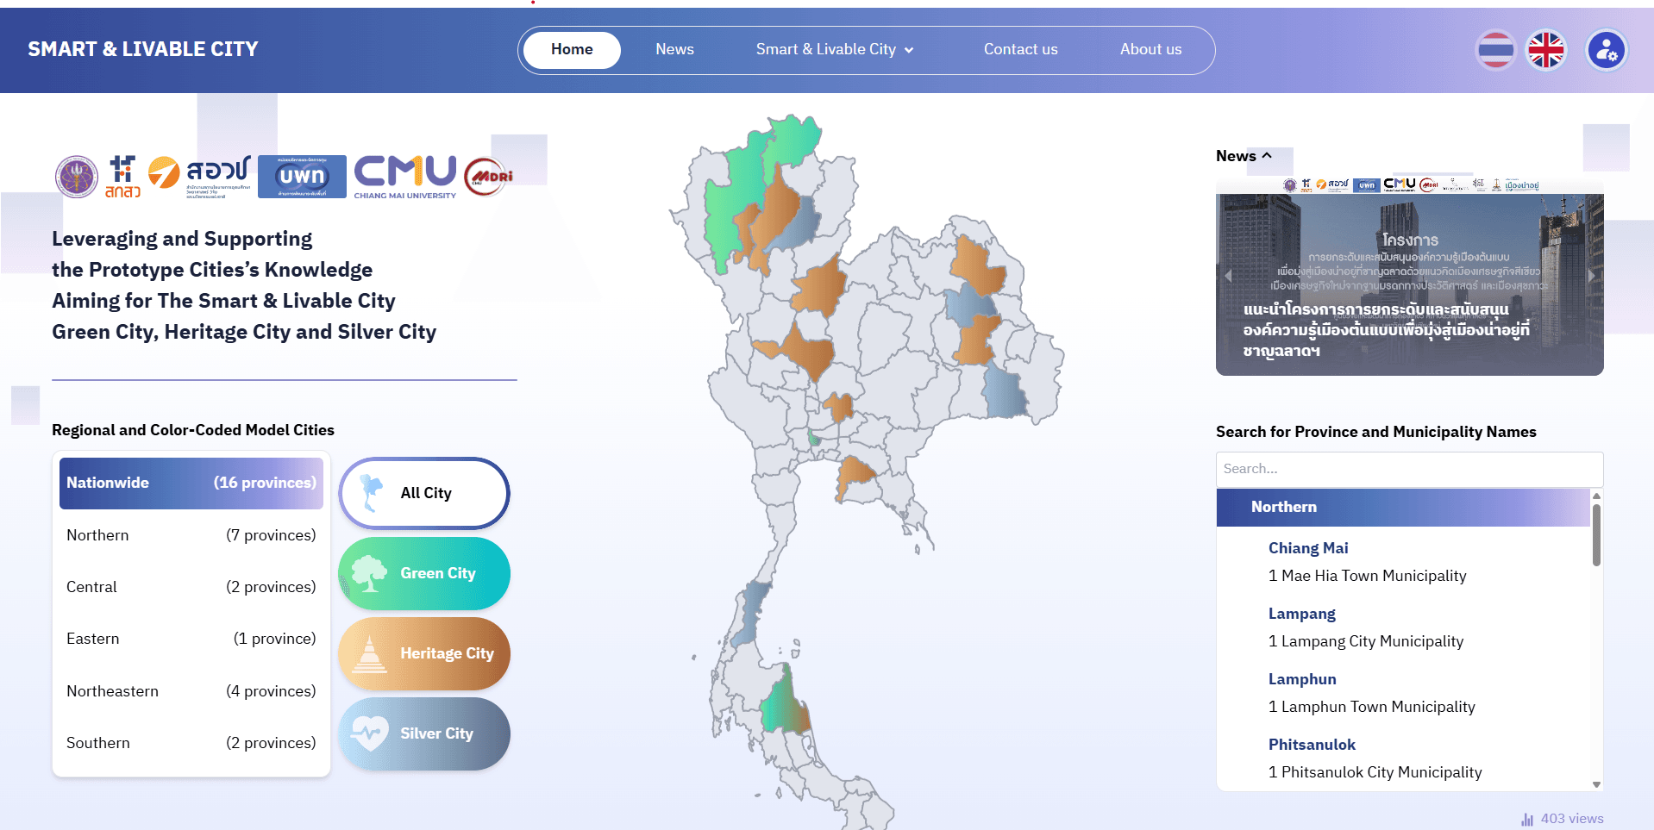
Task: Open the About us page
Action: coord(1151,50)
